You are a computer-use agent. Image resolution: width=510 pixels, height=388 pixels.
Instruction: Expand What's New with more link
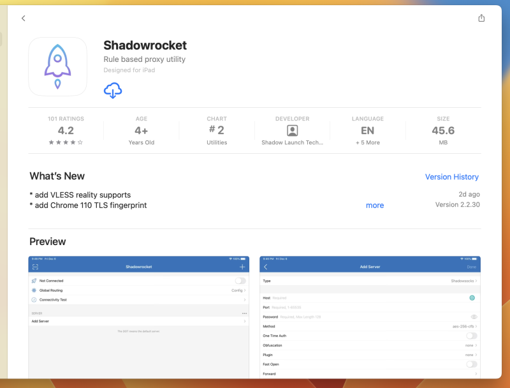click(x=375, y=205)
